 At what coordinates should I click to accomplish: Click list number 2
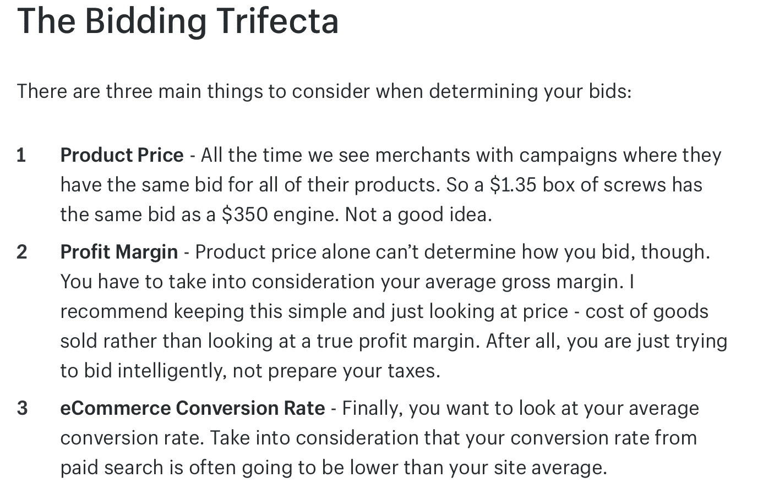[22, 252]
